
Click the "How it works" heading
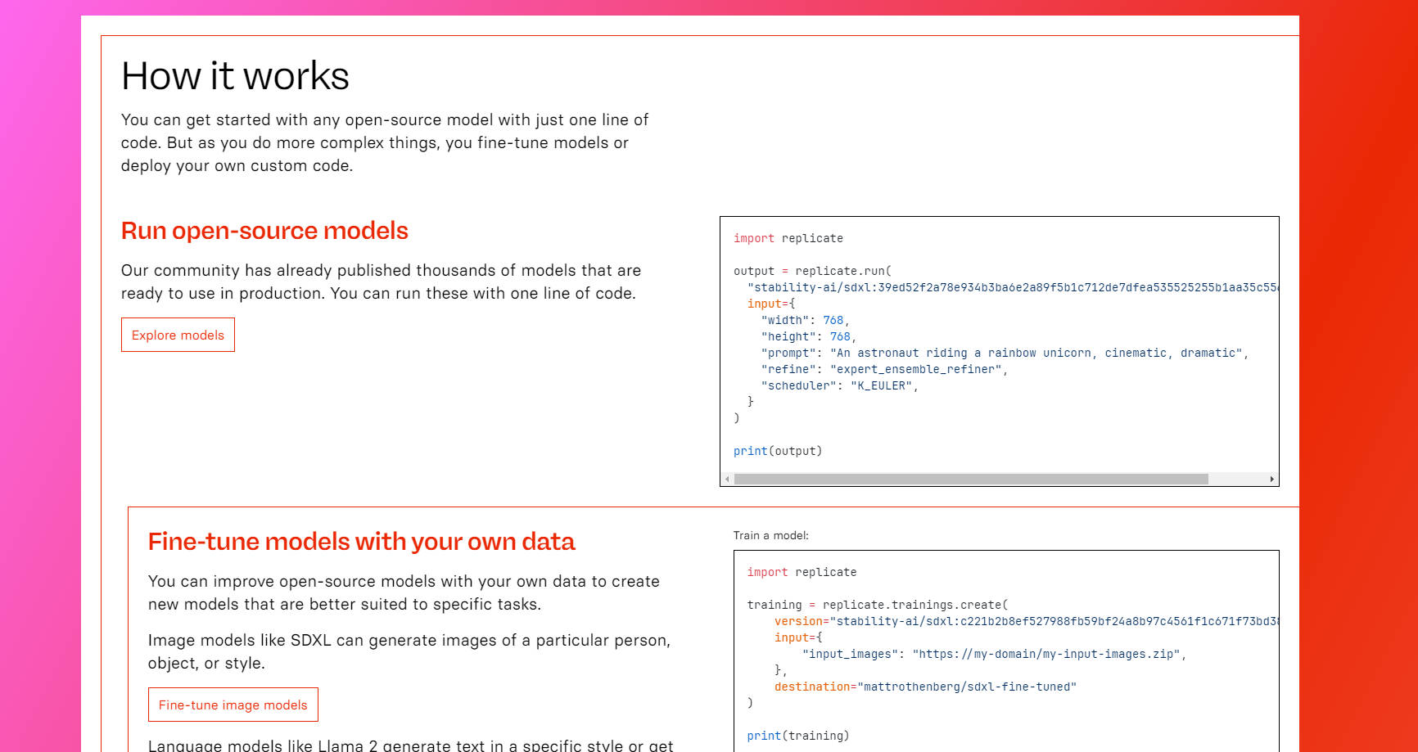pyautogui.click(x=235, y=76)
